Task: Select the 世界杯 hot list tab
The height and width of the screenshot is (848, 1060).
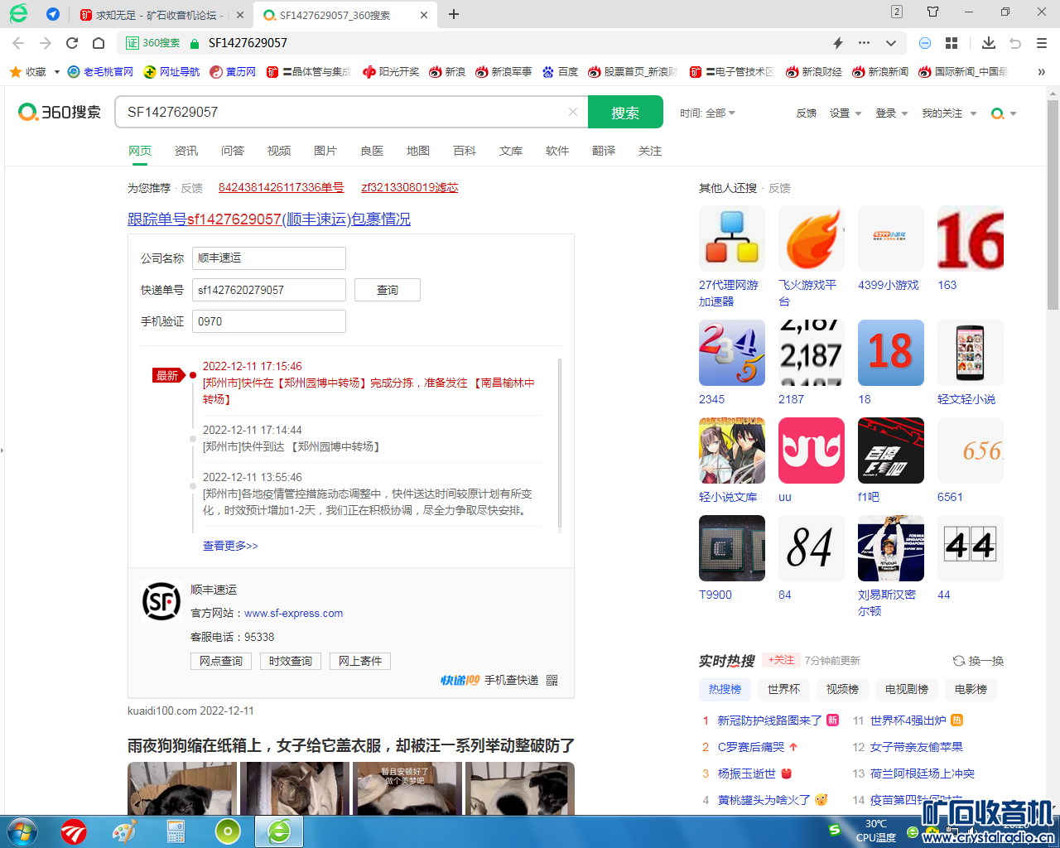Action: [x=783, y=689]
